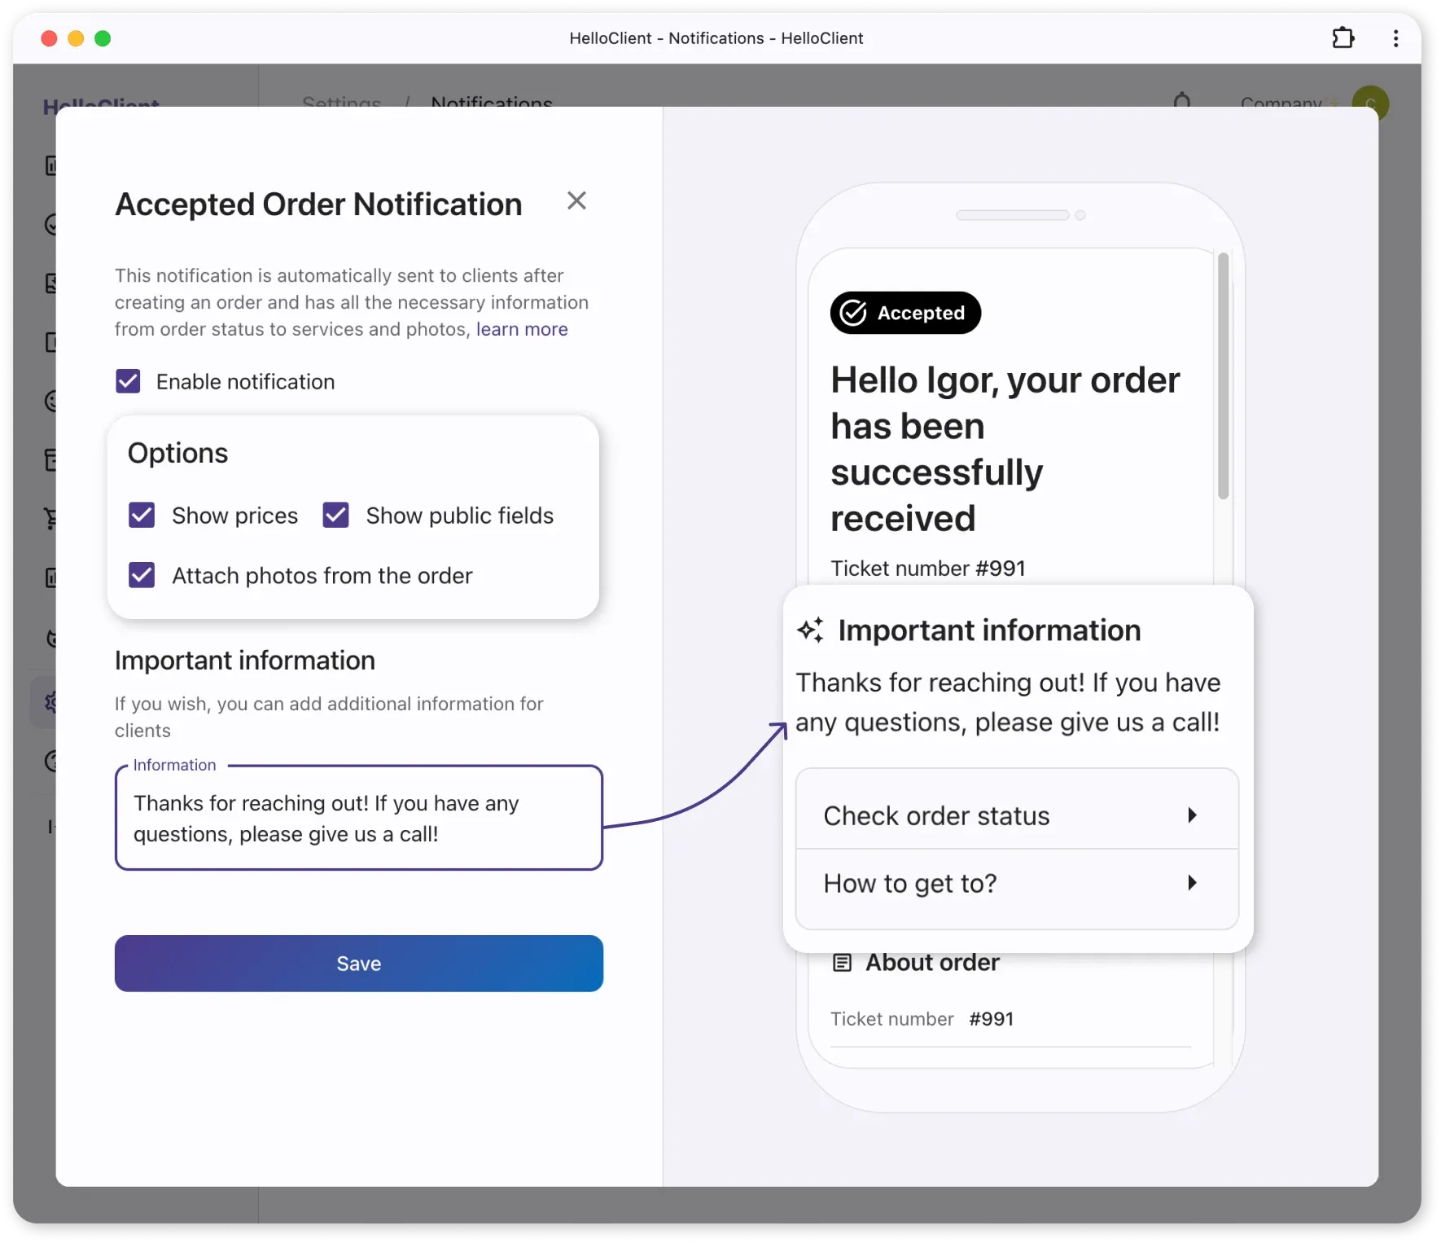
Task: Uncheck the Enable notification checkbox
Action: (x=129, y=381)
